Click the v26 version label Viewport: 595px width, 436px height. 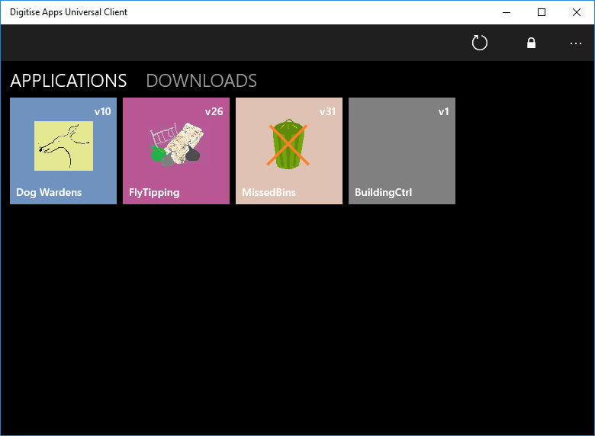(214, 111)
